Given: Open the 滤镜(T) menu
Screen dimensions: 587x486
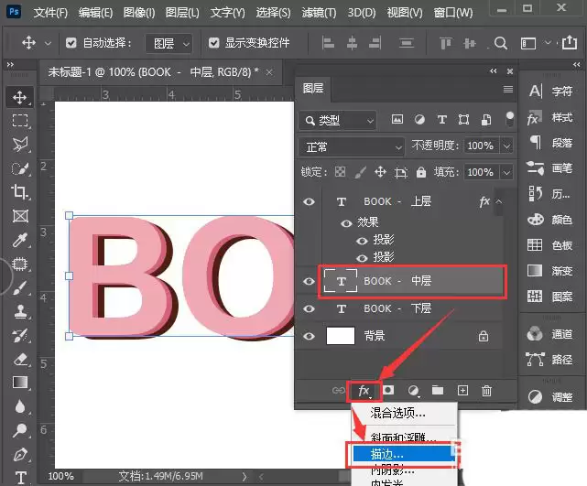Looking at the screenshot, I should tap(320, 13).
